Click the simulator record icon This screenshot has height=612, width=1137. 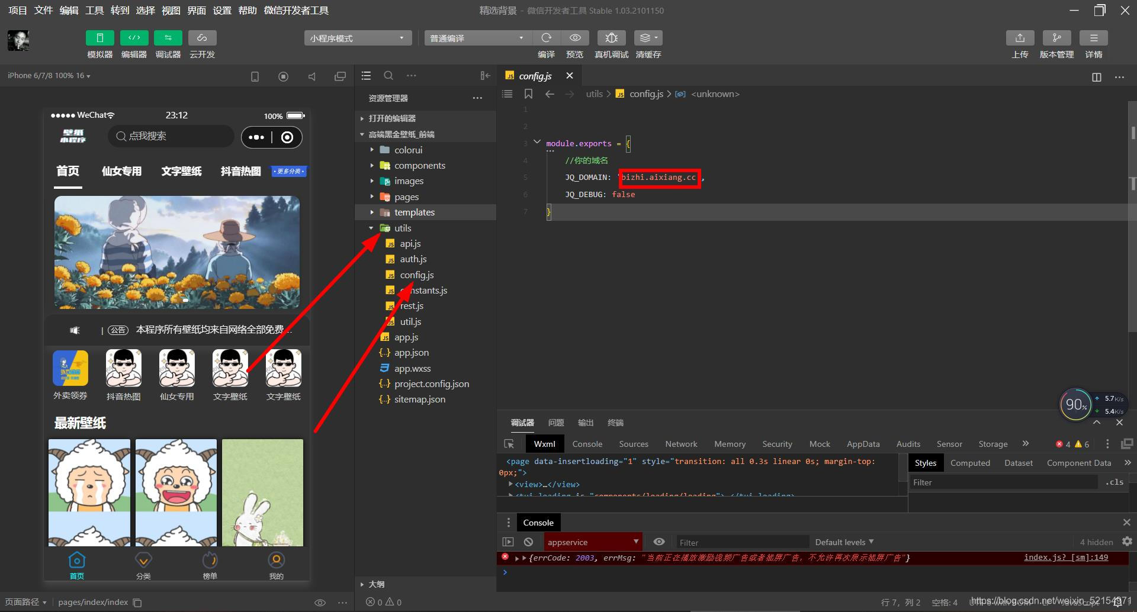283,76
